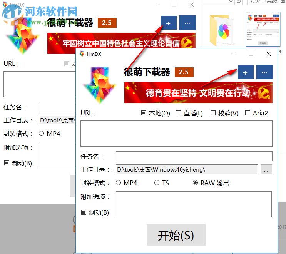Open the ellipsis menu in front HmDX window
Screen dimensions: 286x254
click(264, 72)
